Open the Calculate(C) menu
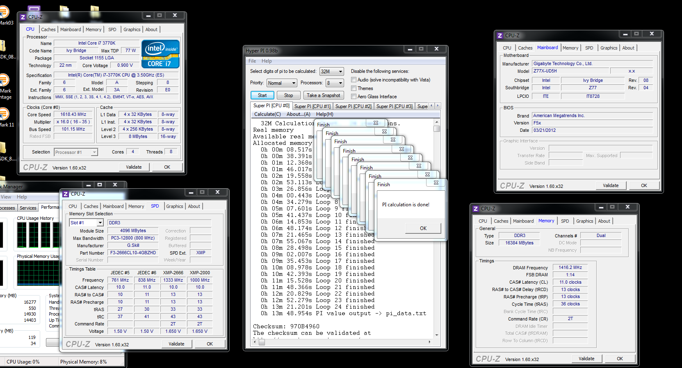 coord(267,114)
